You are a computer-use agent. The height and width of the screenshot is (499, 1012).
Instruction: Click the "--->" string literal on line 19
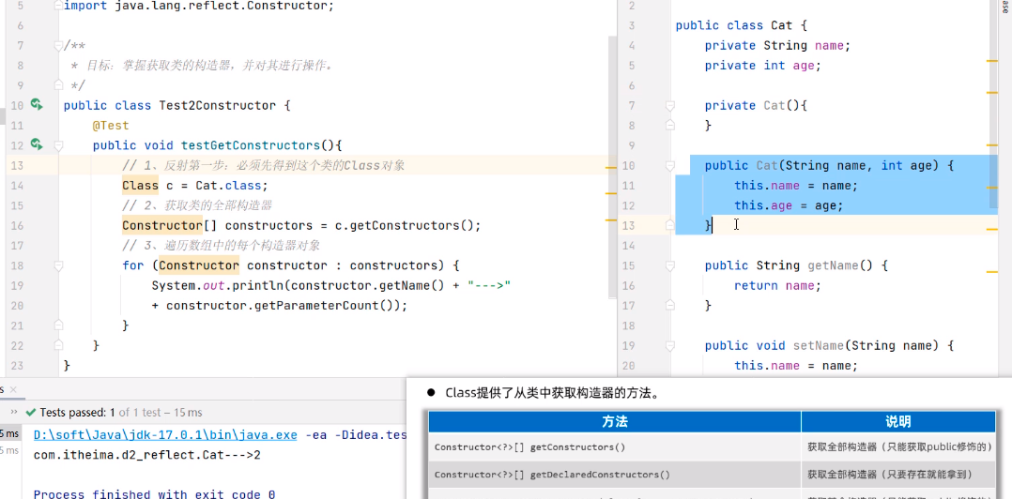pyautogui.click(x=489, y=285)
